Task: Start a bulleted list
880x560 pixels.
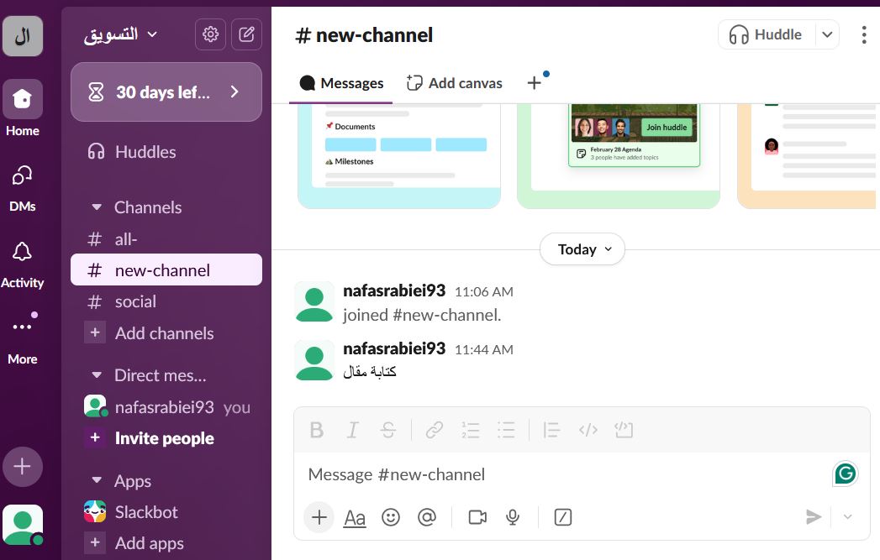Action: click(x=506, y=430)
